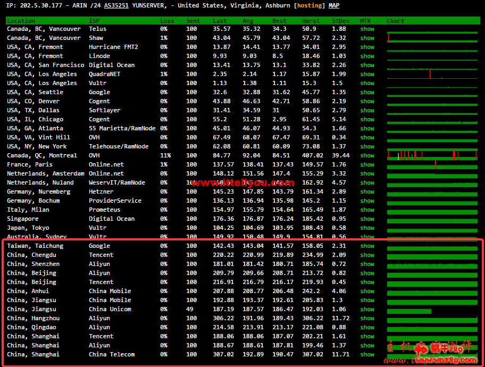Show MTR for Denver Cogent row

pos(367,101)
